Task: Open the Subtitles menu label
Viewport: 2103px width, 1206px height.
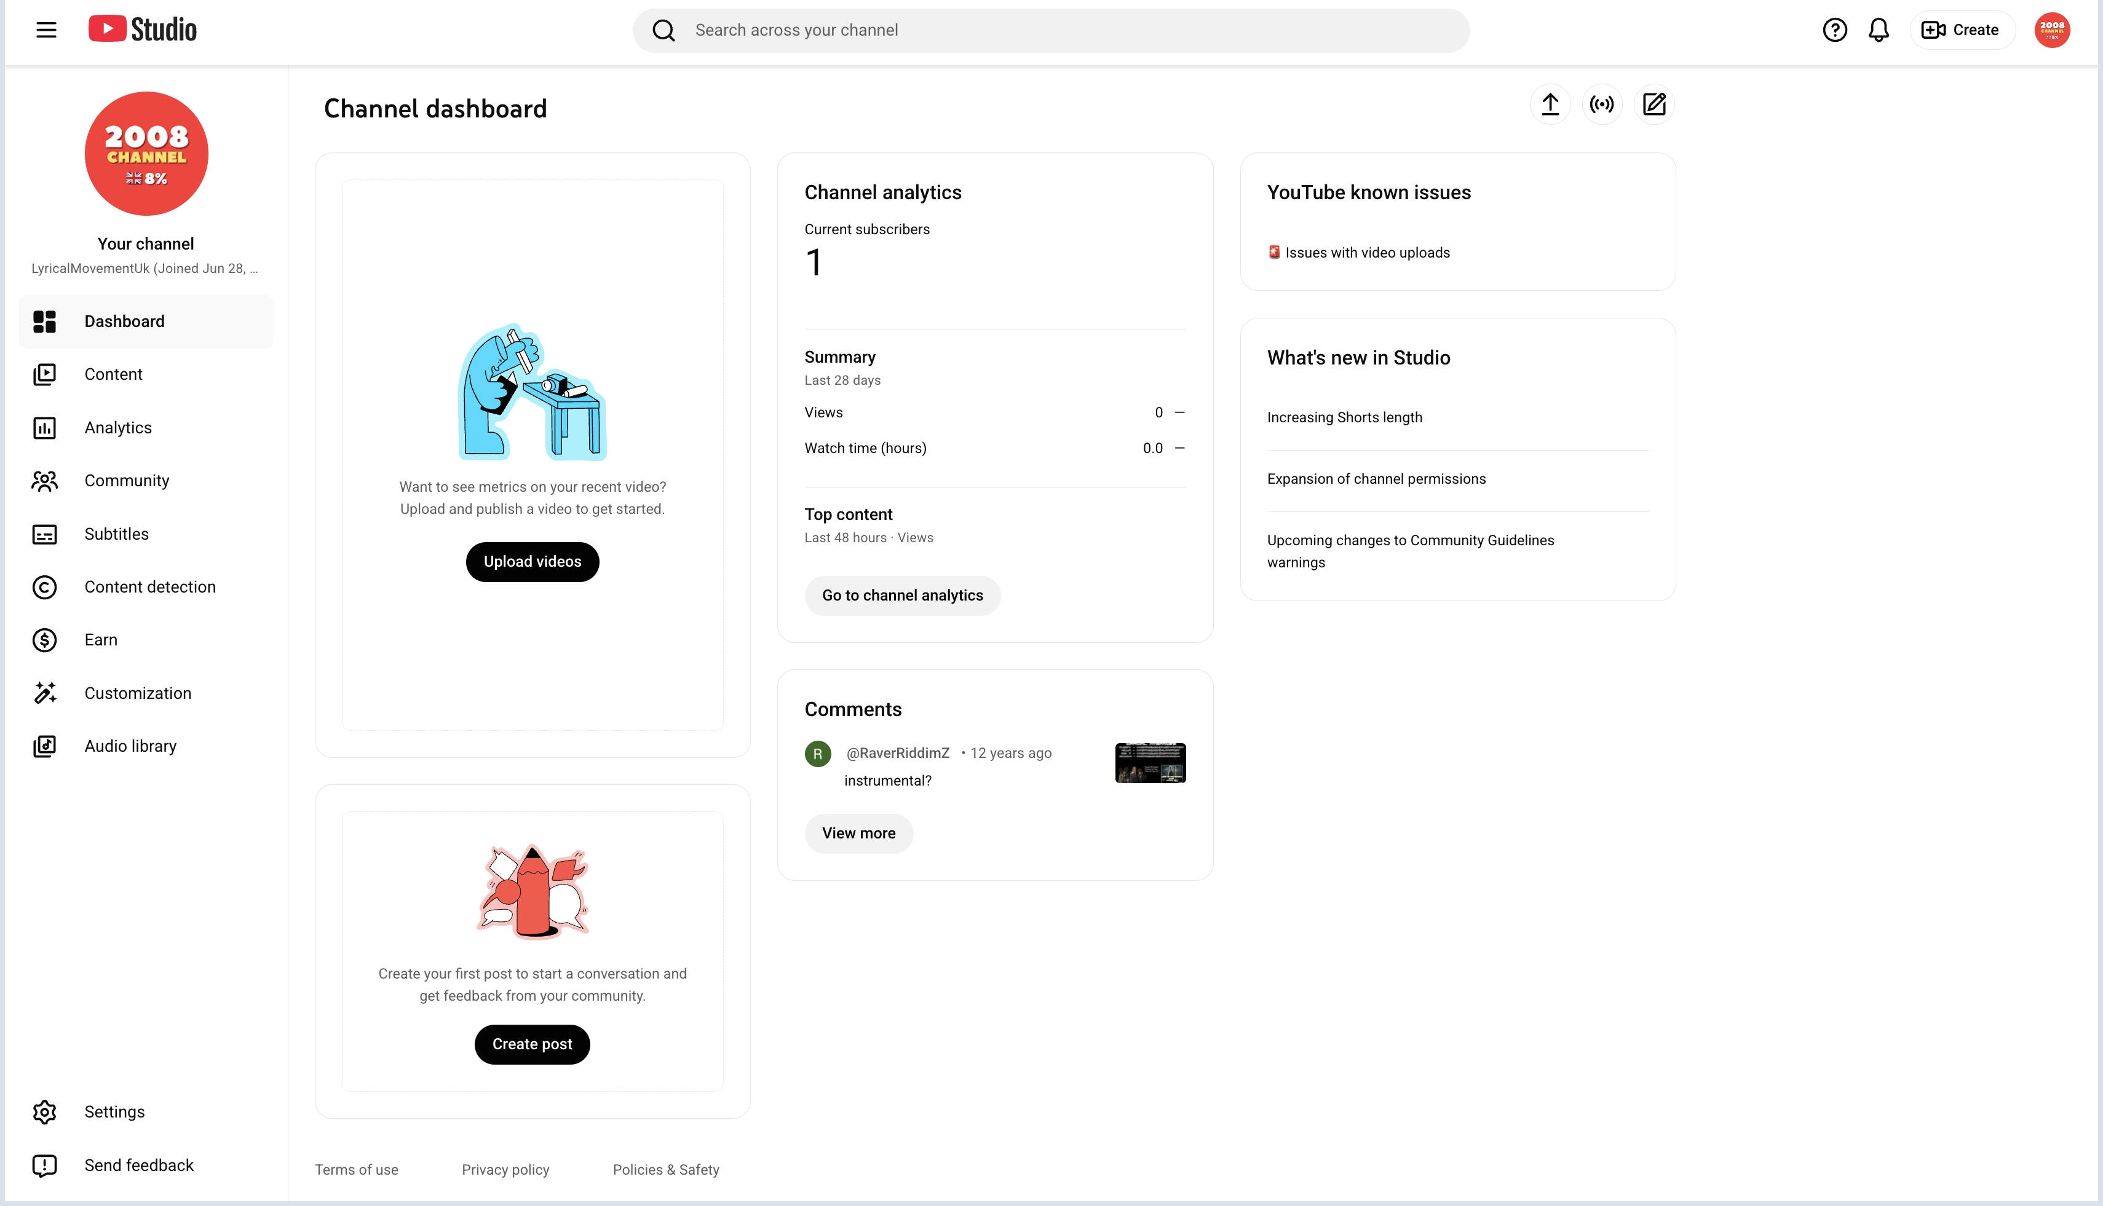Action: point(117,534)
